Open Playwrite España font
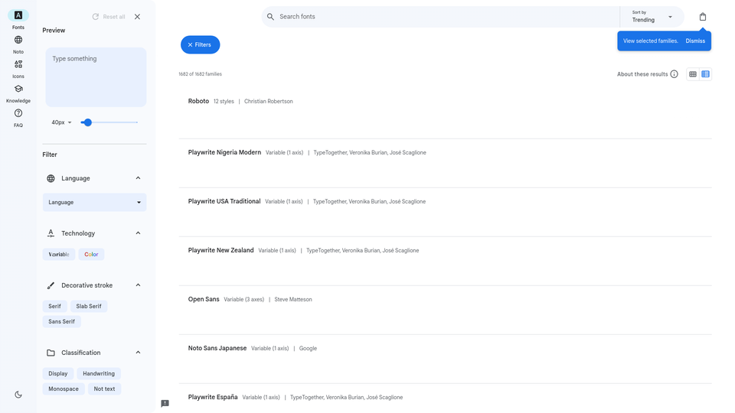The image size is (735, 413). pos(213,397)
